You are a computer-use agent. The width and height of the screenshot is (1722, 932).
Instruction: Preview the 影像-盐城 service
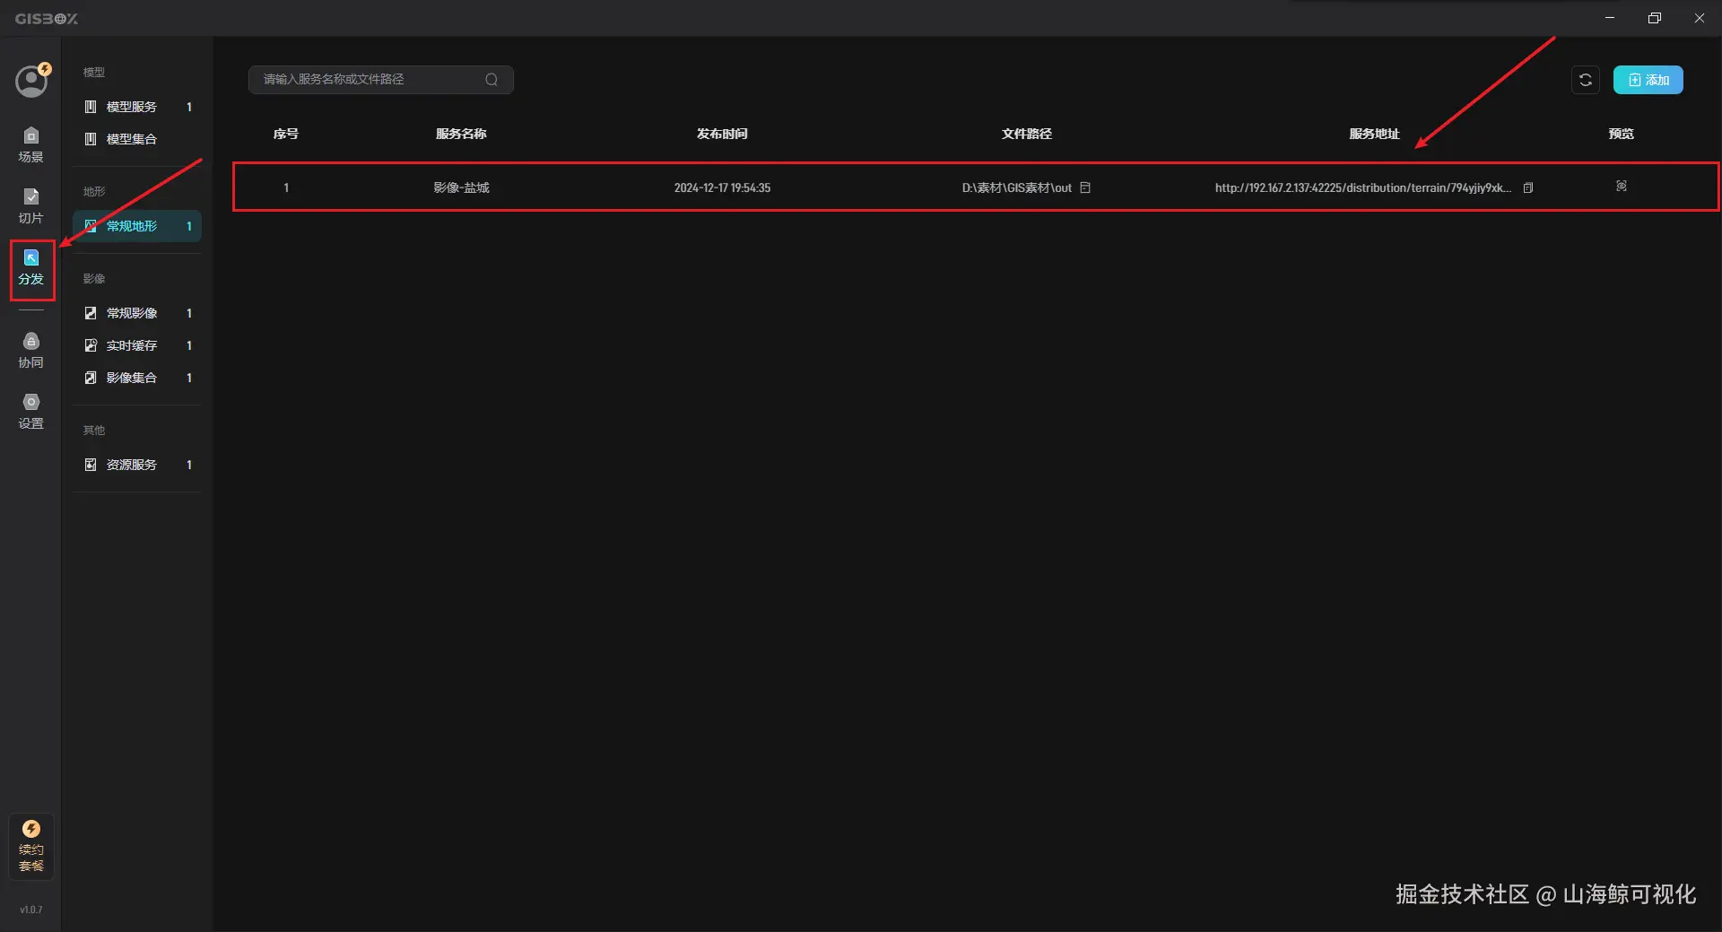tap(1622, 186)
